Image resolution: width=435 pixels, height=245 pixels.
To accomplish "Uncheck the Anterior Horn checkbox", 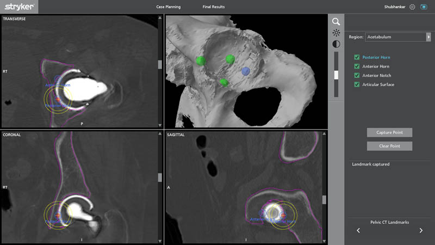I will pos(357,66).
